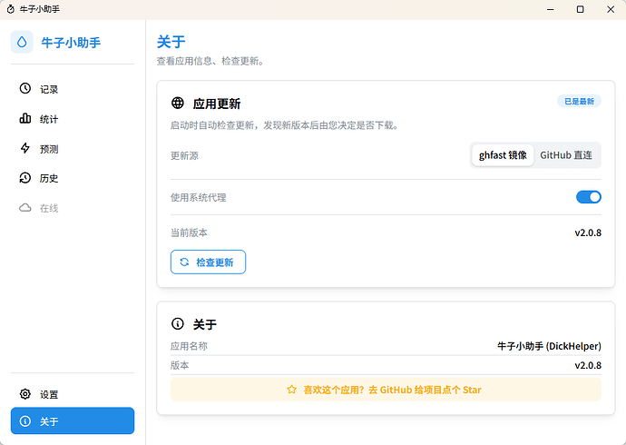Viewport: 626px width, 445px height.
Task: Click the 启动时自动检查更新 description text
Action: click(x=285, y=125)
